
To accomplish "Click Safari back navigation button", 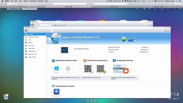I will pyautogui.click(x=9, y=4).
